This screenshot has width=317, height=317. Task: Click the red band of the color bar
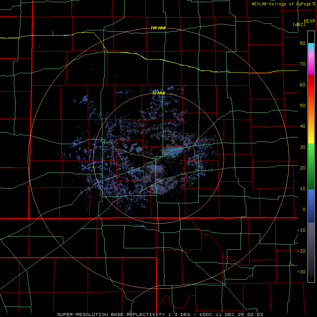tap(311, 85)
